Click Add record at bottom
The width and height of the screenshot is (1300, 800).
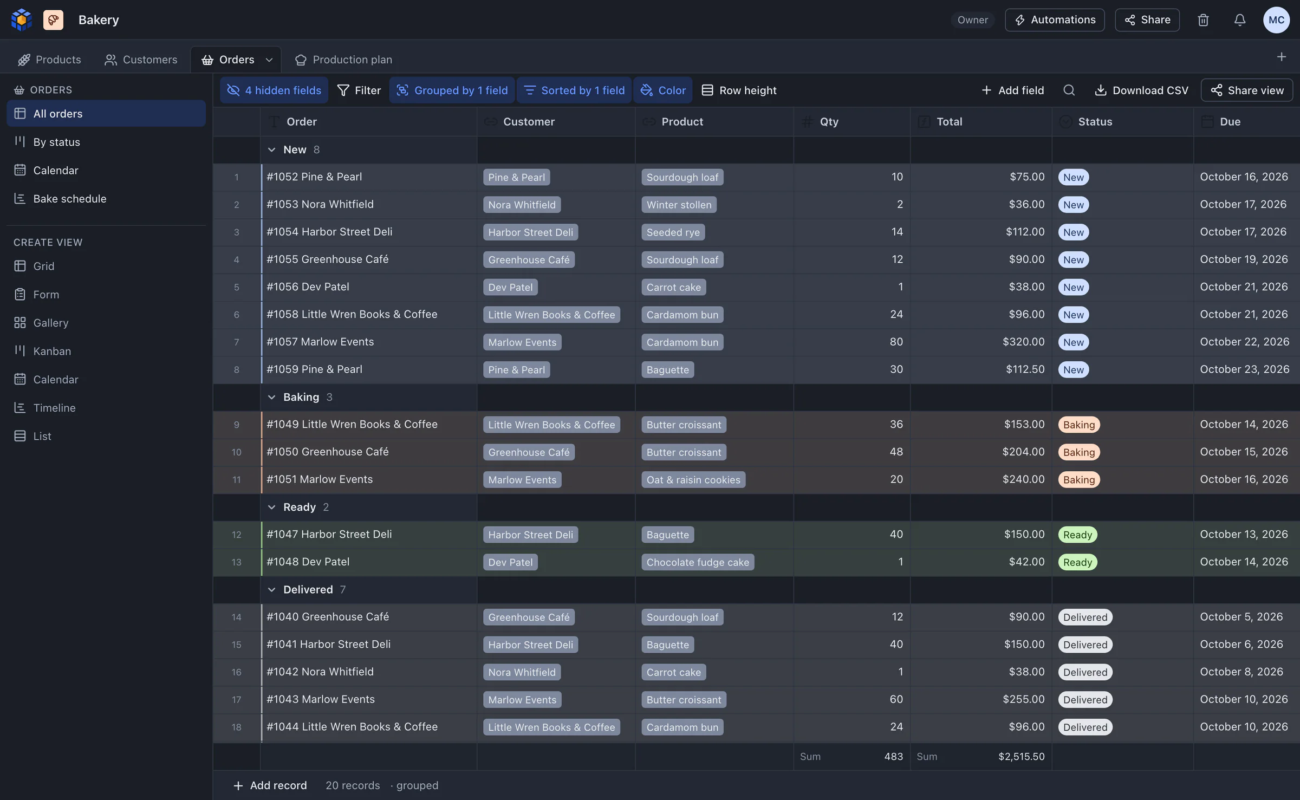pos(270,785)
